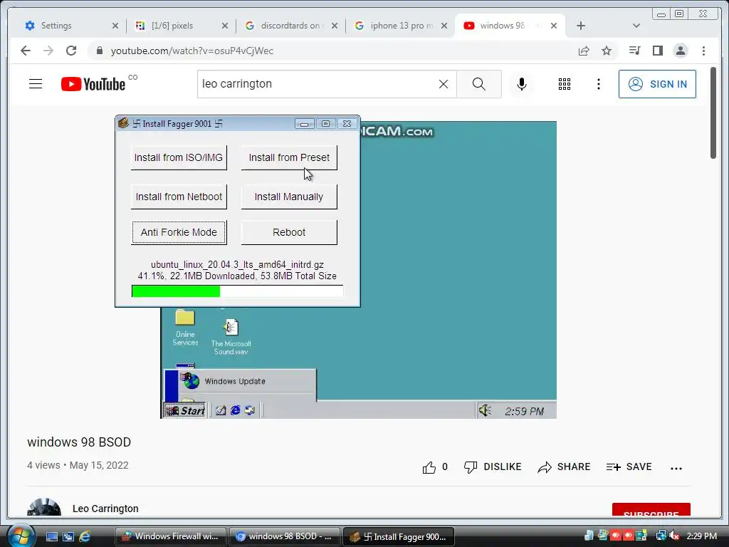The height and width of the screenshot is (547, 729).
Task: Launch Internet Explorer from quick launch
Action: pos(85,536)
